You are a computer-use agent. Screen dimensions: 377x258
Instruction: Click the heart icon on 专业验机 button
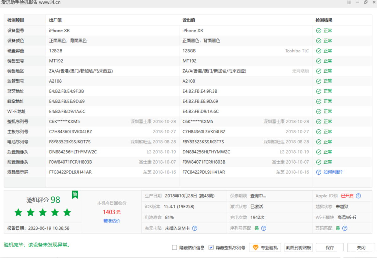point(255,247)
